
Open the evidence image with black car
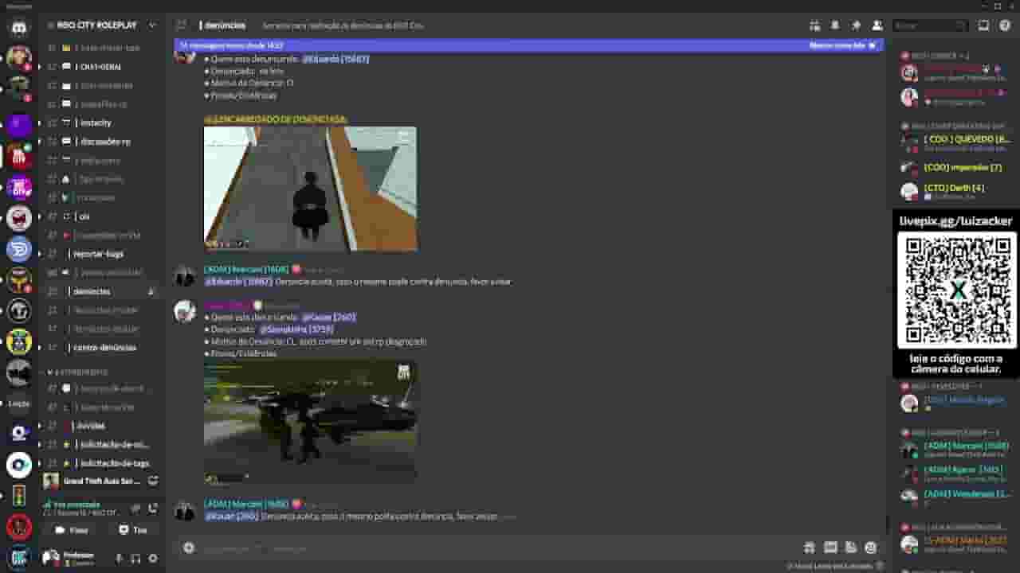310,422
